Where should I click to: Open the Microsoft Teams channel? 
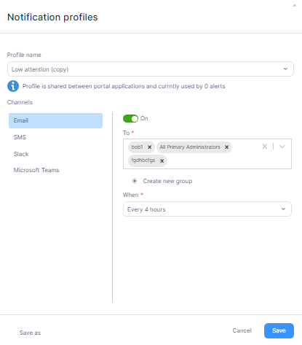point(55,170)
